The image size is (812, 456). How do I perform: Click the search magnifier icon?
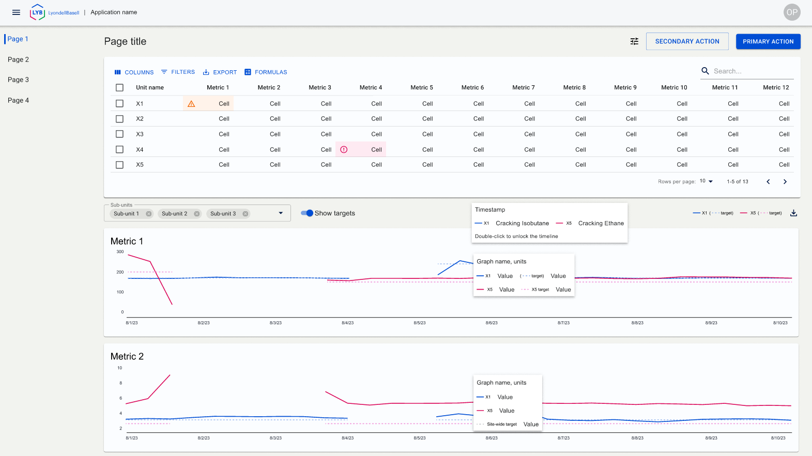(x=705, y=71)
